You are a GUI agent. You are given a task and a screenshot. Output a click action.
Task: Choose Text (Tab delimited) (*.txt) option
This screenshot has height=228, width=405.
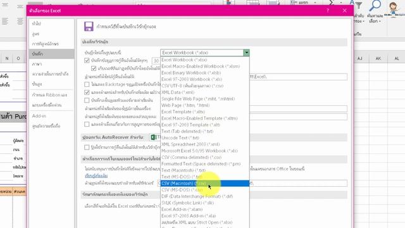tap(205, 131)
